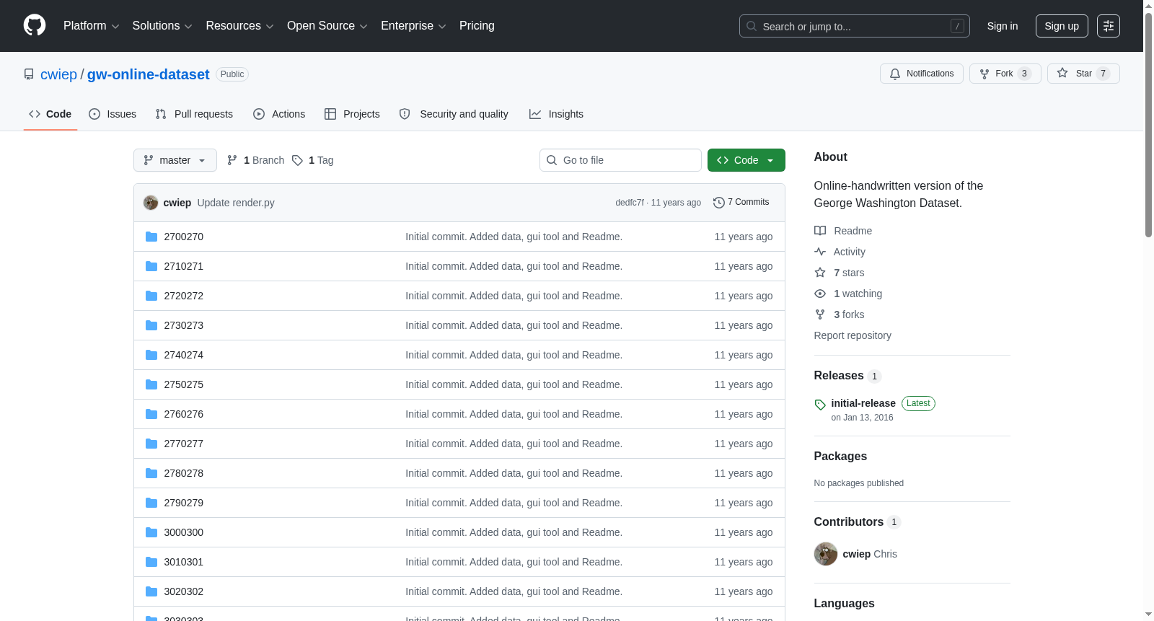Click the folder icon for 3010301
The height and width of the screenshot is (621, 1154).
pos(151,562)
